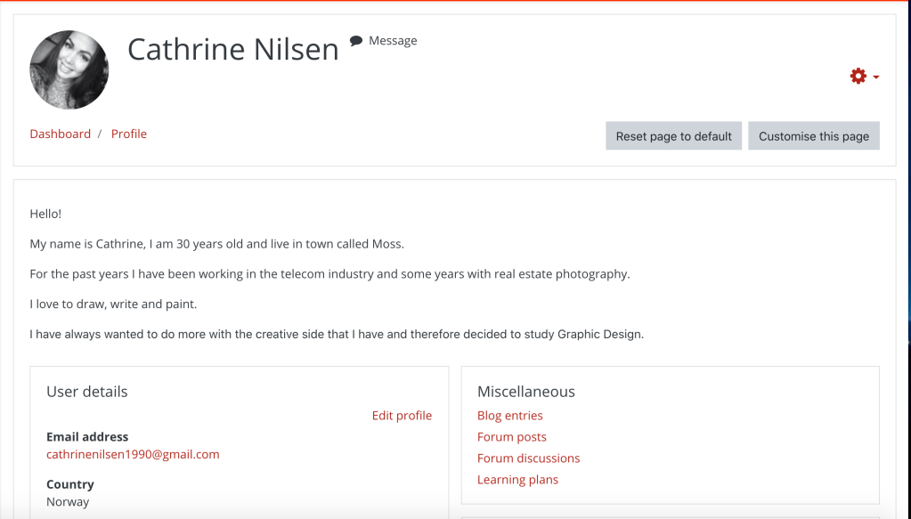Select the Learning plans link

click(517, 480)
